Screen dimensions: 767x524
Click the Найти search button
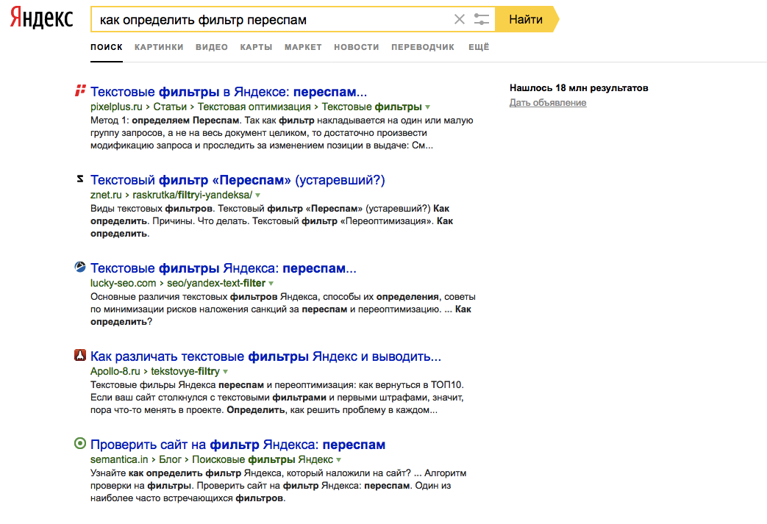[x=527, y=20]
